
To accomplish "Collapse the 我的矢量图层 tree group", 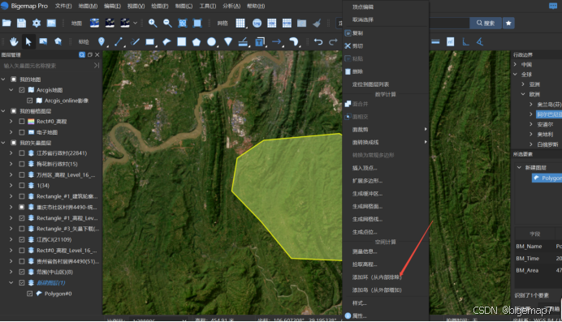I will pos(3,143).
